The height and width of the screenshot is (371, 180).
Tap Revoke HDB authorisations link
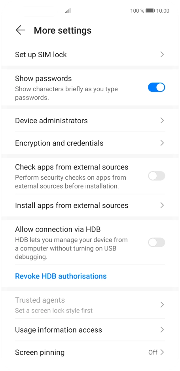[61, 276]
